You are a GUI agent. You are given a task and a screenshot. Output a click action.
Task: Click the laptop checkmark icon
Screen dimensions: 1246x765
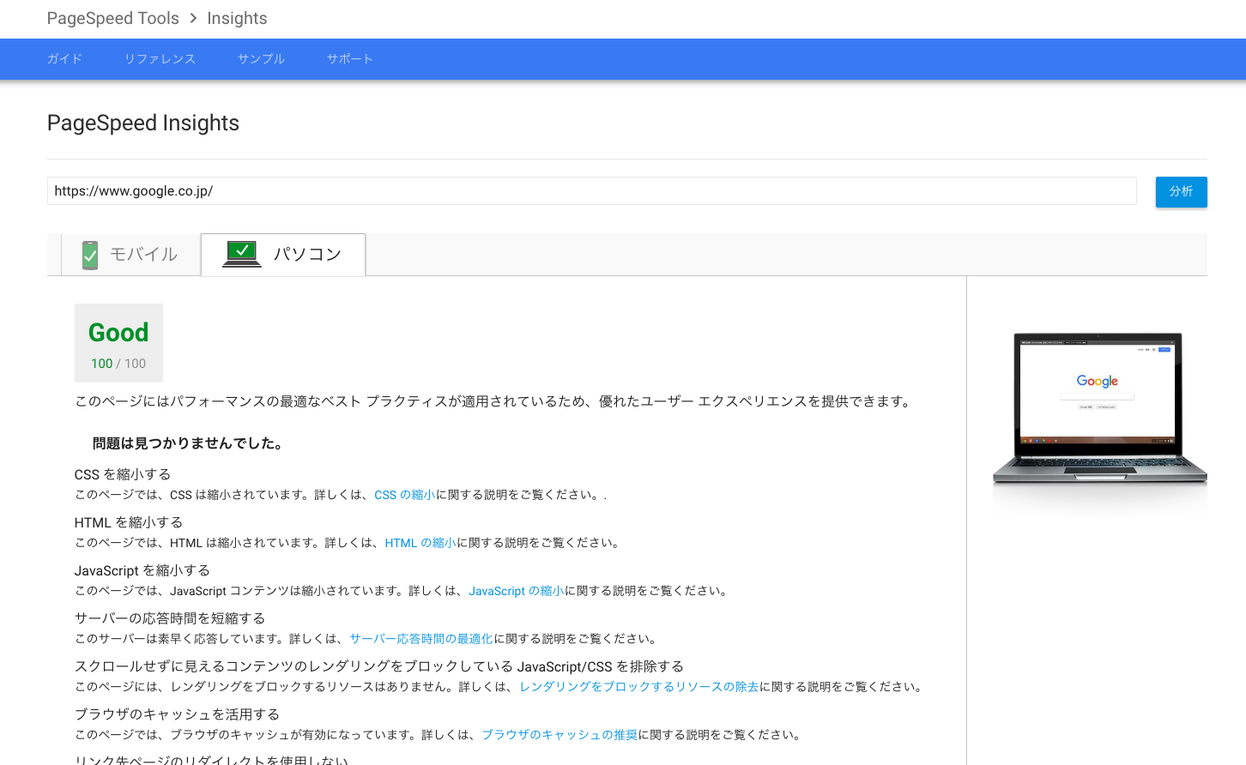pos(242,254)
